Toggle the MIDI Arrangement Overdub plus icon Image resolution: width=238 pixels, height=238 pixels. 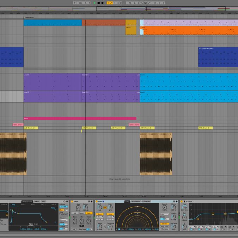[x=108, y=3]
